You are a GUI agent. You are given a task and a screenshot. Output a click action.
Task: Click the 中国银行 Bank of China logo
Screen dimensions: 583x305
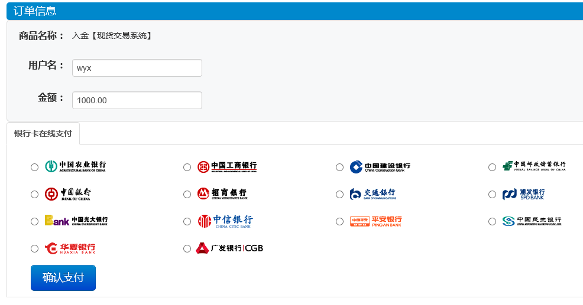tap(67, 194)
